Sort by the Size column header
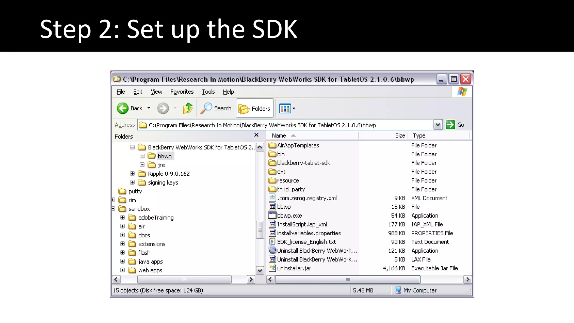The height and width of the screenshot is (323, 574). point(383,136)
